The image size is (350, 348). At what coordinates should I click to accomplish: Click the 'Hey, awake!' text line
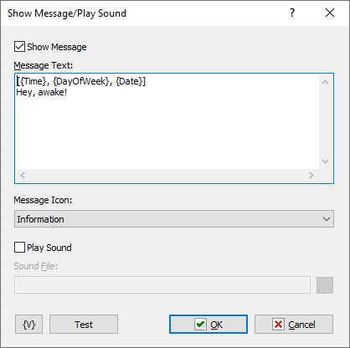41,92
